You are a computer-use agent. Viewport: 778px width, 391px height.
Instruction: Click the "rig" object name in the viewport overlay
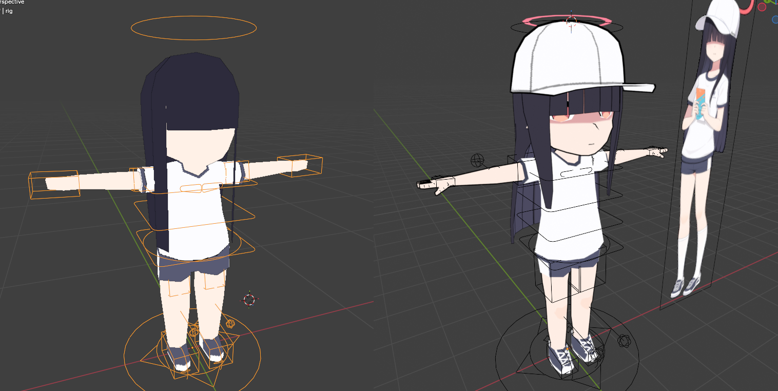click(x=9, y=11)
